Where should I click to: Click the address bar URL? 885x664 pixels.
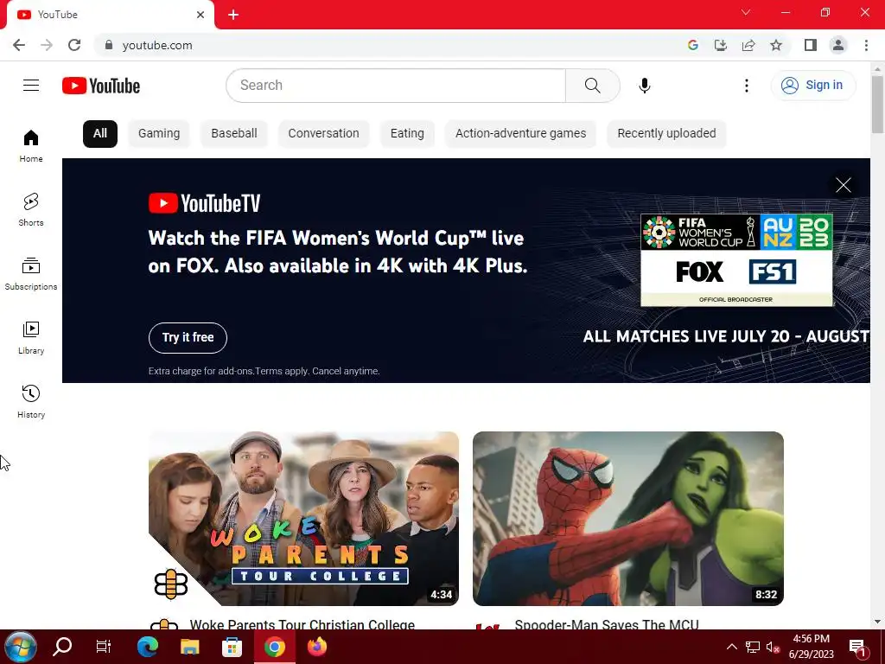coord(157,45)
